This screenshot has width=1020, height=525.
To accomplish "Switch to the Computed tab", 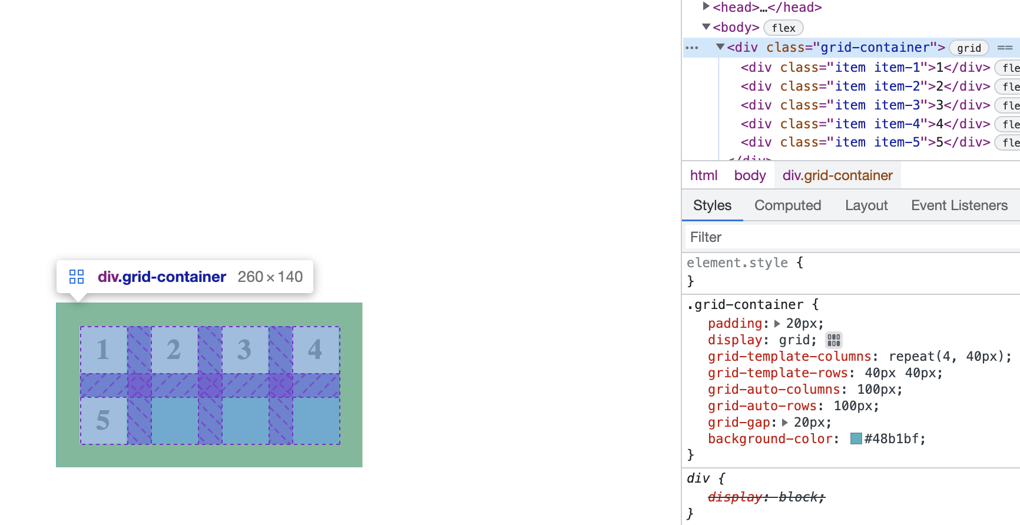I will [787, 205].
